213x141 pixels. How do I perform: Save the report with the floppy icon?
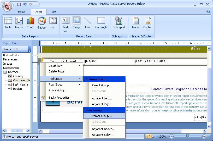tap(19, 4)
